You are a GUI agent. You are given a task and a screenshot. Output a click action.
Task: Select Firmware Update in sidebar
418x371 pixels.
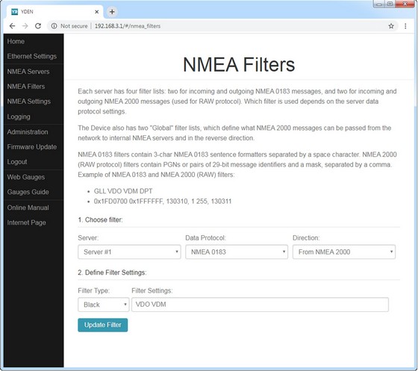coord(31,147)
